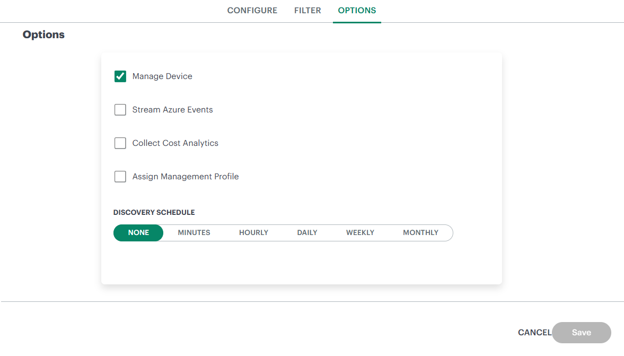This screenshot has width=624, height=356.
Task: Click the 'Manage Device' label text
Action: (x=162, y=76)
